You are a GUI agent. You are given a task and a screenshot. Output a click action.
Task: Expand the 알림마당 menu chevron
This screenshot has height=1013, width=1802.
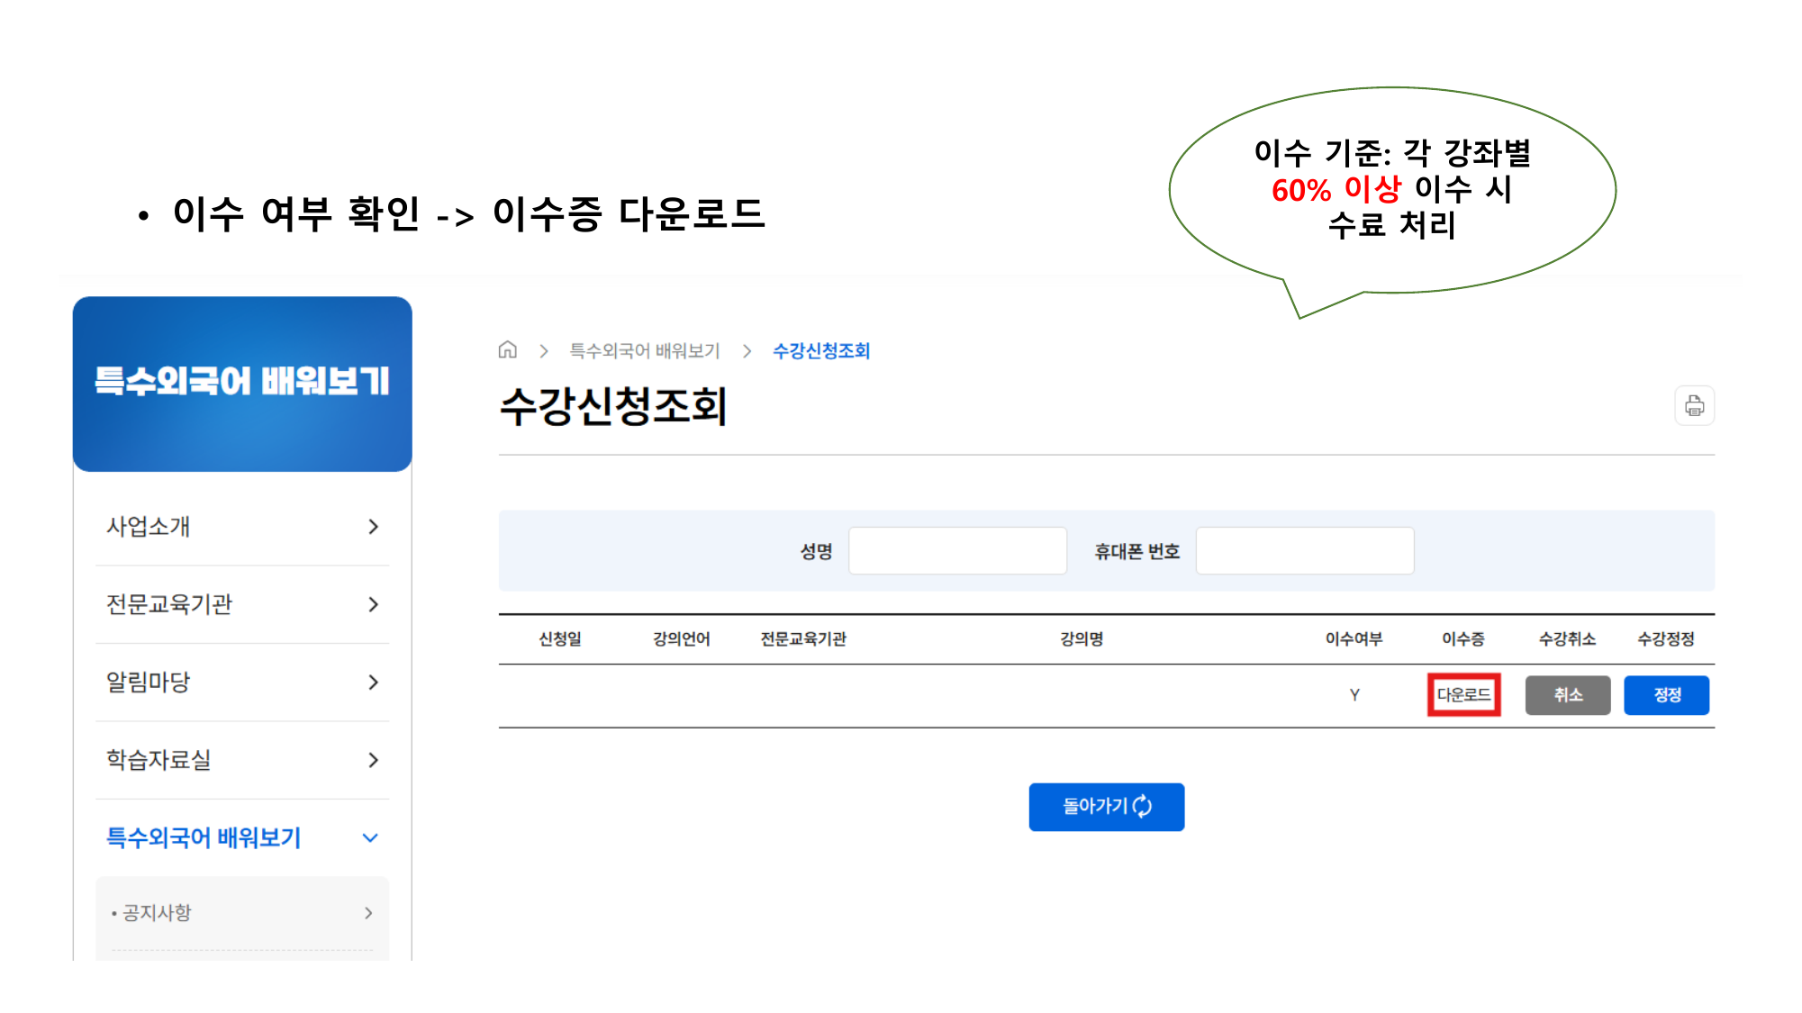point(373,683)
